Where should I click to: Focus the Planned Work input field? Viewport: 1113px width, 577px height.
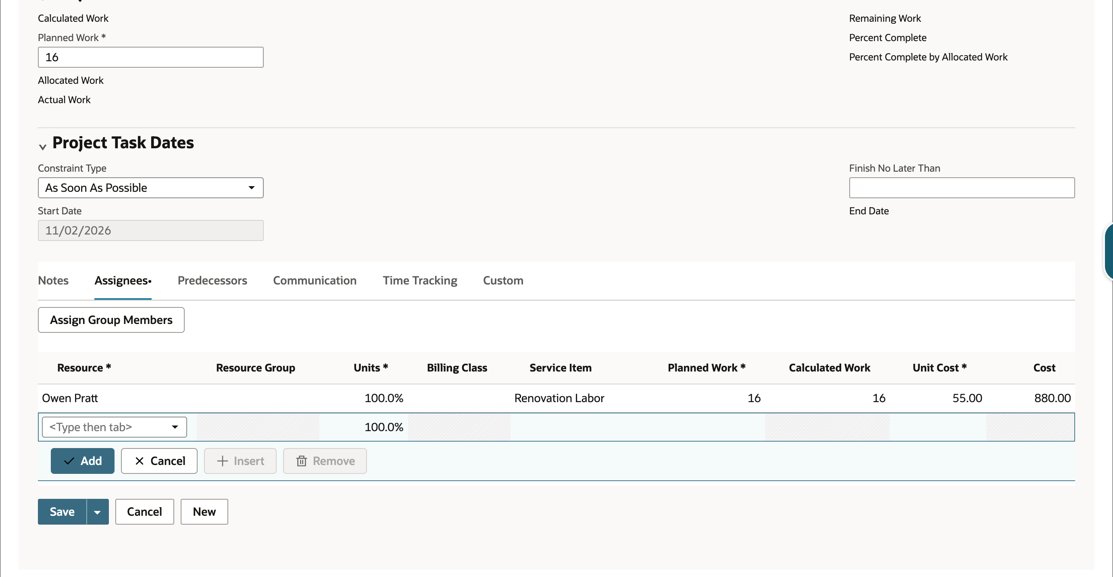(150, 57)
